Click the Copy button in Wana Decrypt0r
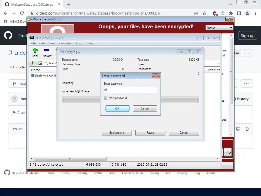Screen dimensions: 261x196 (228, 152)
